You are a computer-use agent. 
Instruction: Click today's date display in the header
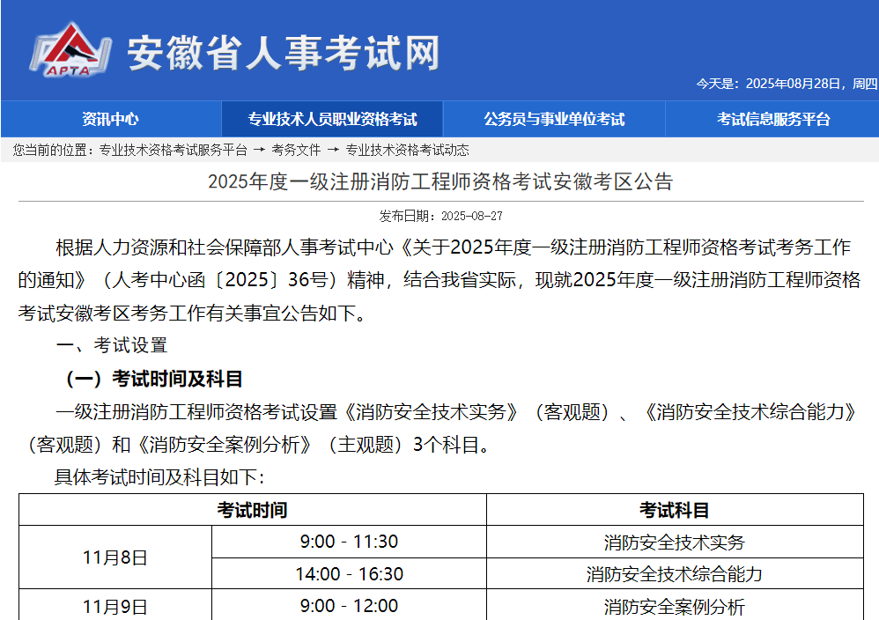click(x=786, y=84)
